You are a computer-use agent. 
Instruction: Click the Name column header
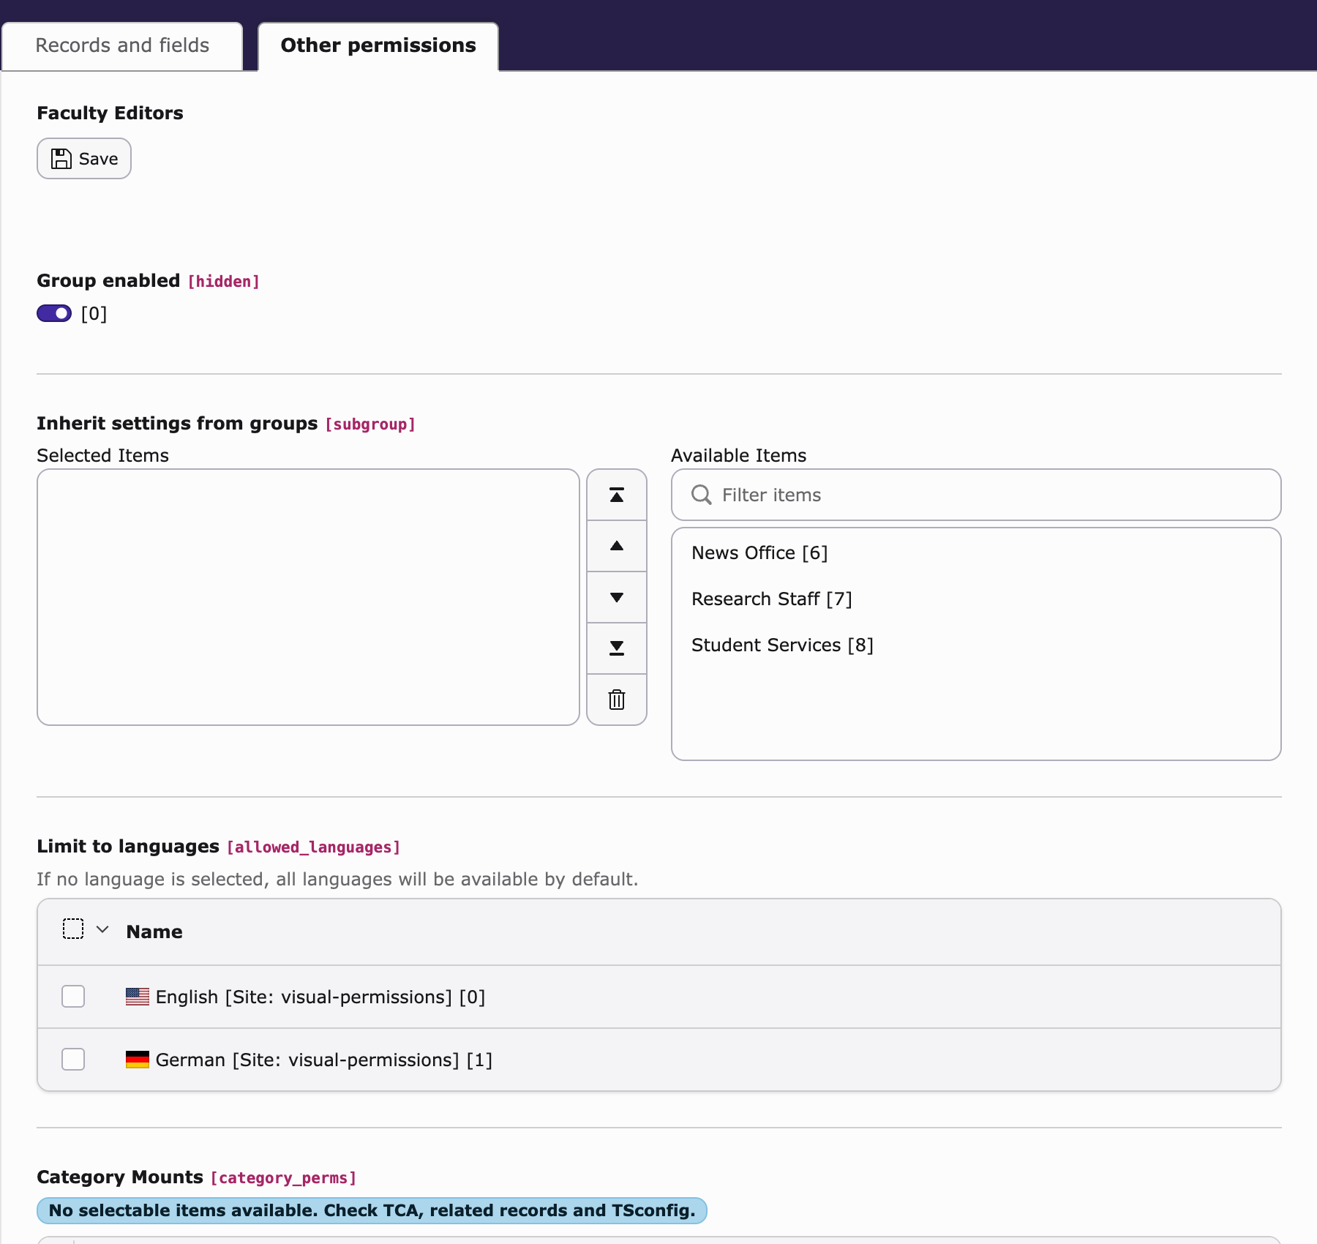coord(154,932)
